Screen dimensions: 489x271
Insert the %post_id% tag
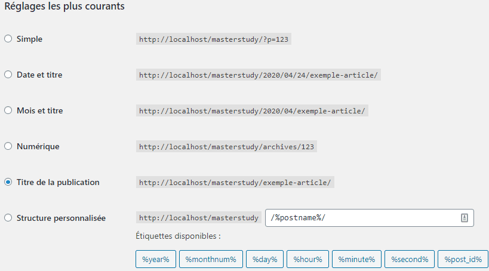tap(463, 259)
